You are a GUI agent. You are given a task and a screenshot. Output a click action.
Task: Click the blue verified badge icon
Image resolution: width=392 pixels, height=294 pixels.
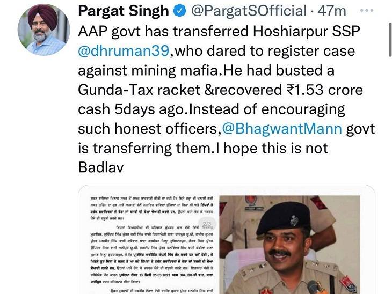[x=180, y=11]
